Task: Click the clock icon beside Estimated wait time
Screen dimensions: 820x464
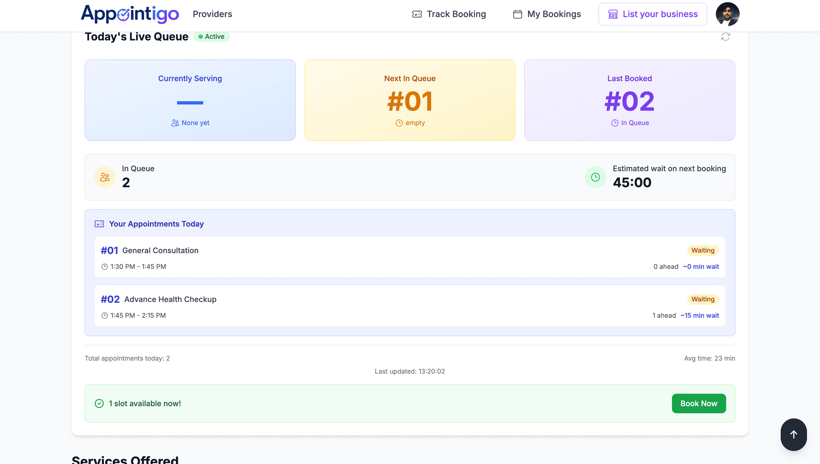Action: click(x=595, y=177)
